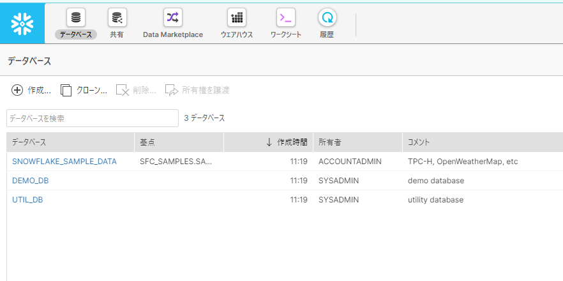Open the ウェアハウス warehouses icon

coord(237,17)
